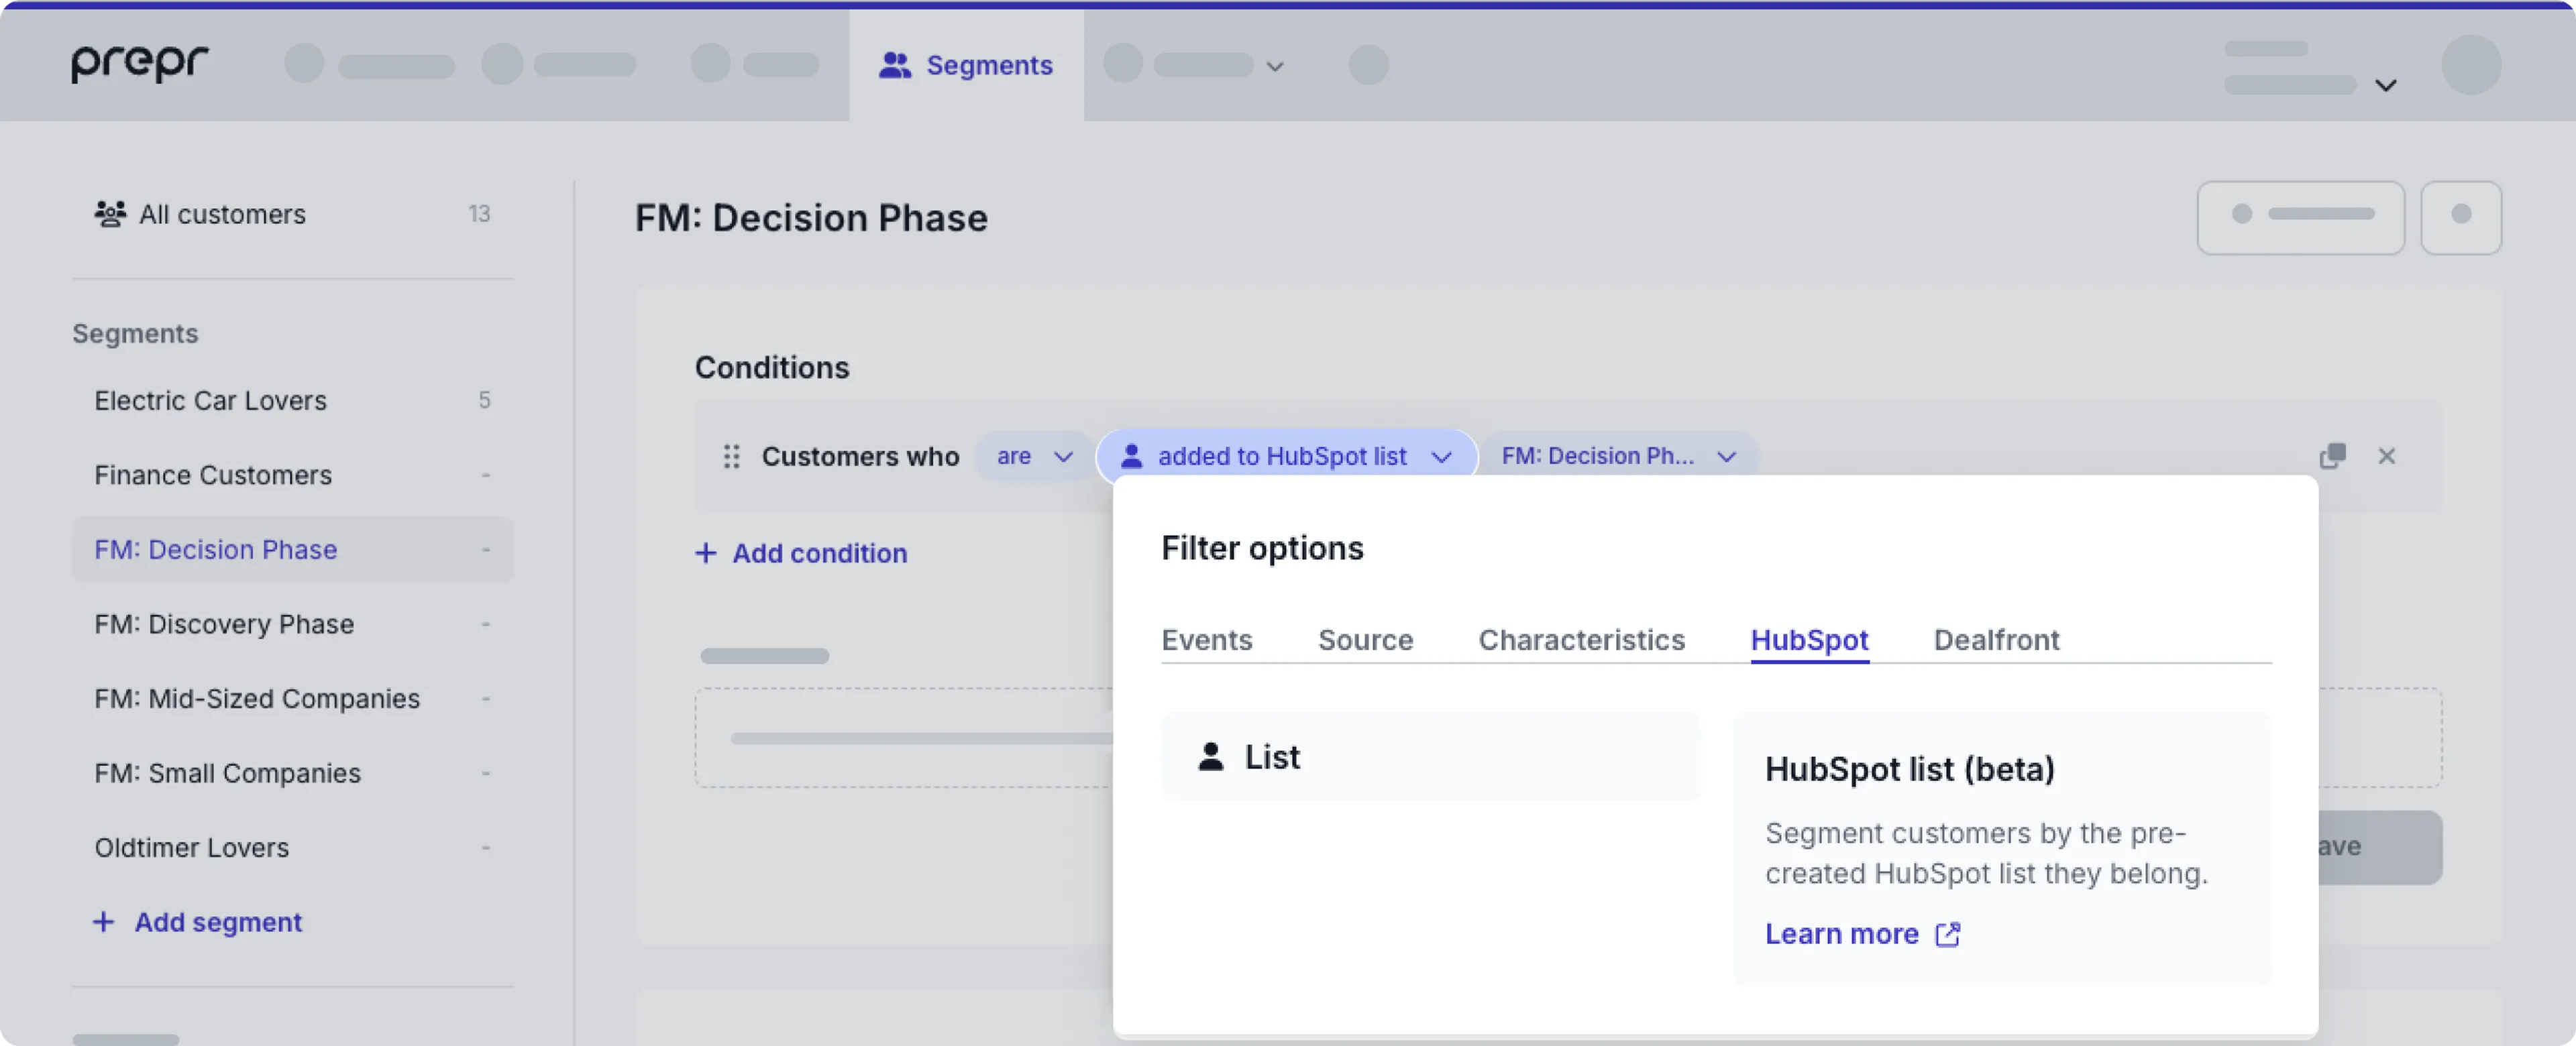The width and height of the screenshot is (2576, 1046).
Task: Click the user avatar circle at top right
Action: pos(2471,65)
